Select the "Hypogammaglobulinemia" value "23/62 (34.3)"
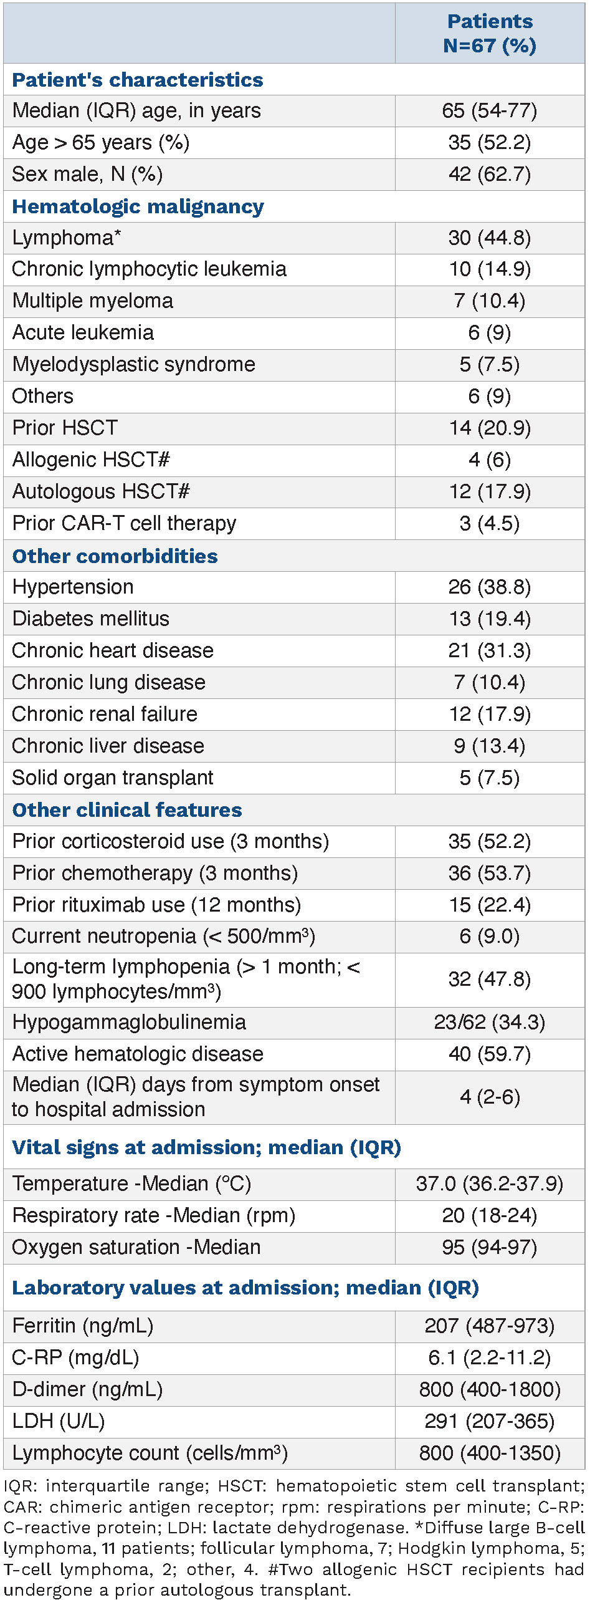 click(490, 1023)
